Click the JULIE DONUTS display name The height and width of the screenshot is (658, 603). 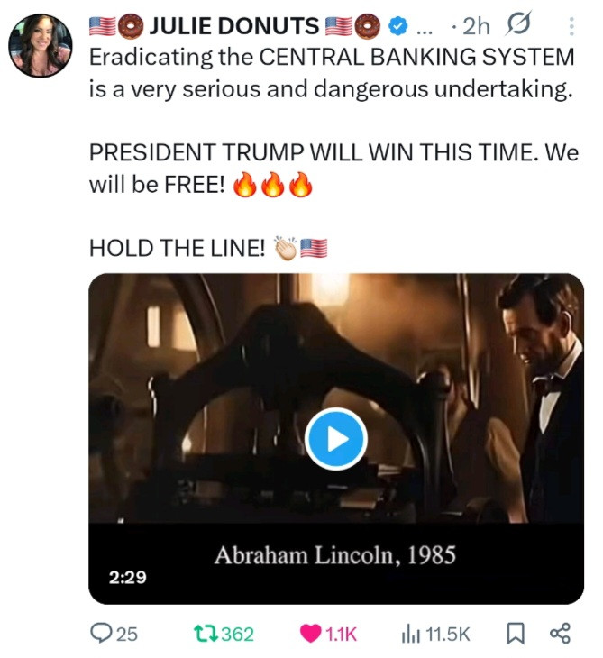pos(234,26)
